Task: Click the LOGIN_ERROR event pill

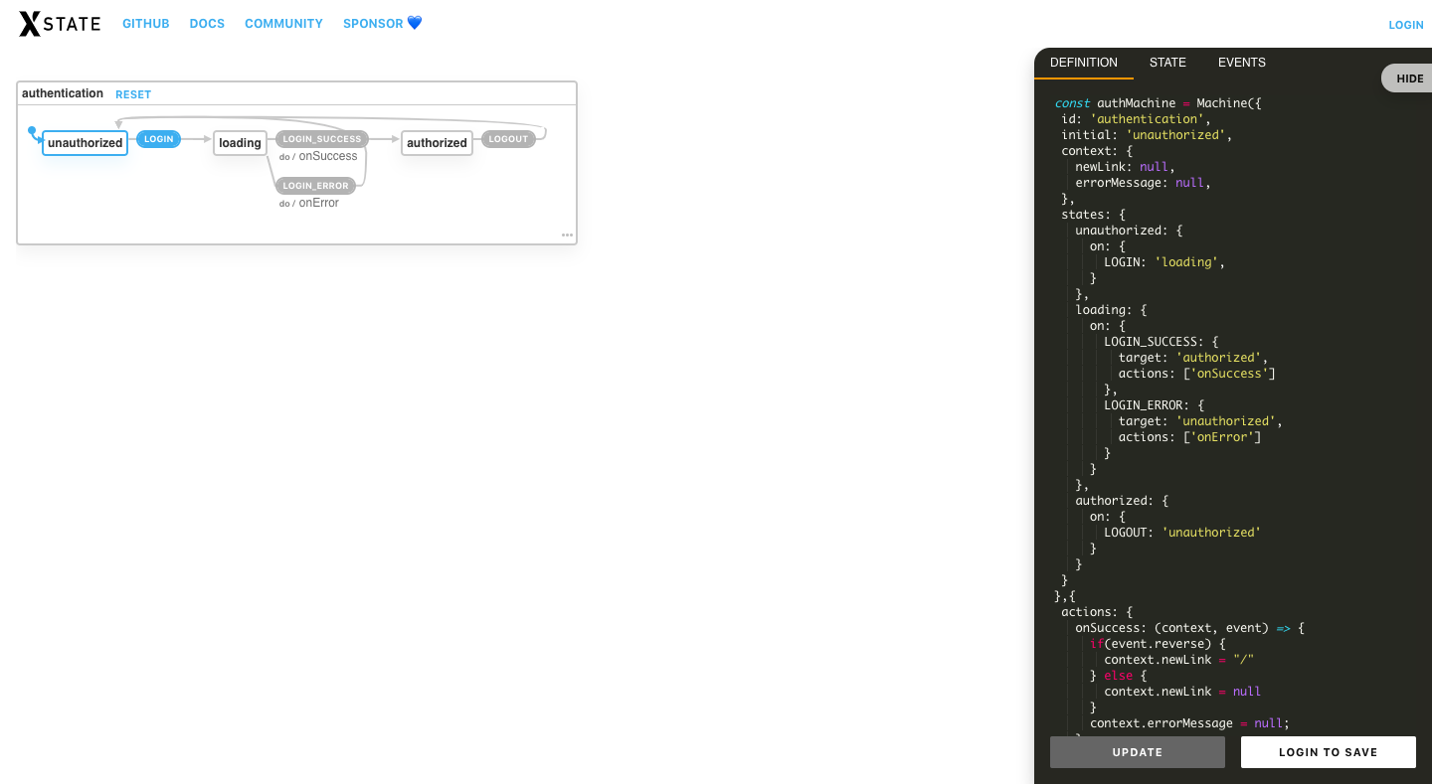Action: 315,186
